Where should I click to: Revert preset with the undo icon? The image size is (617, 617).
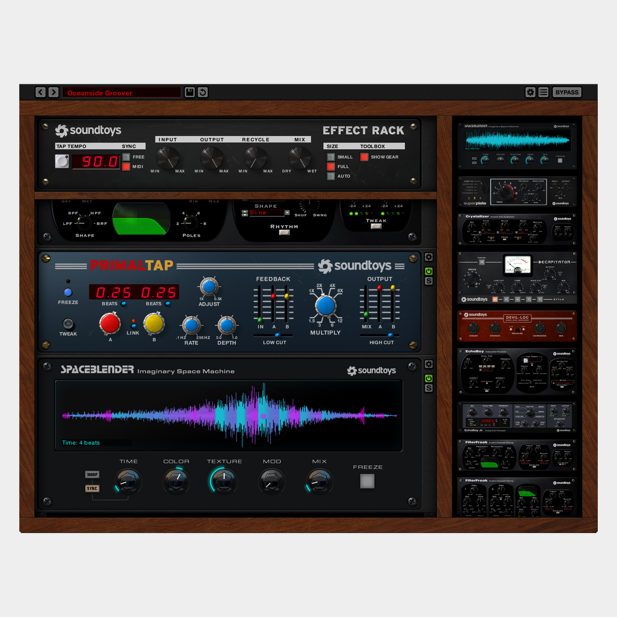pos(203,92)
